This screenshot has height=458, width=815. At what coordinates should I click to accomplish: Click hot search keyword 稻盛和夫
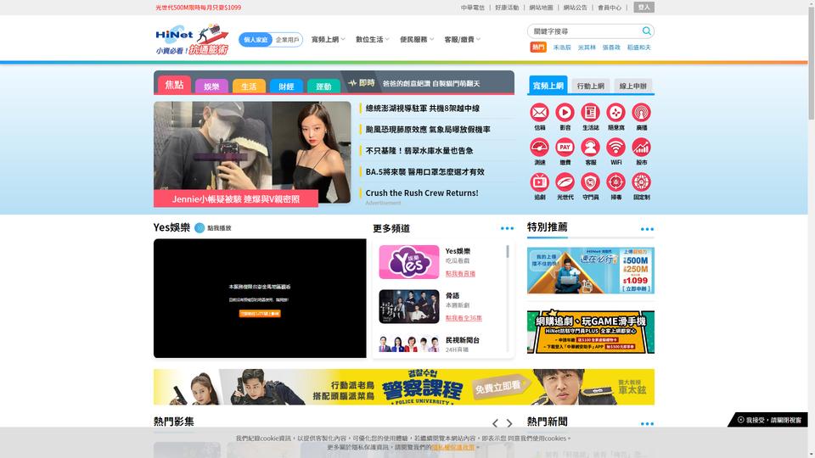(638, 47)
